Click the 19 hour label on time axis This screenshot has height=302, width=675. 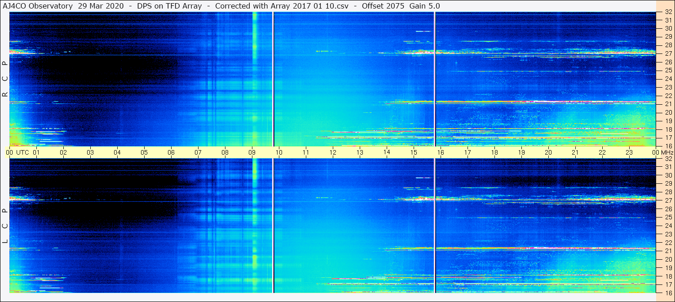tap(521, 152)
